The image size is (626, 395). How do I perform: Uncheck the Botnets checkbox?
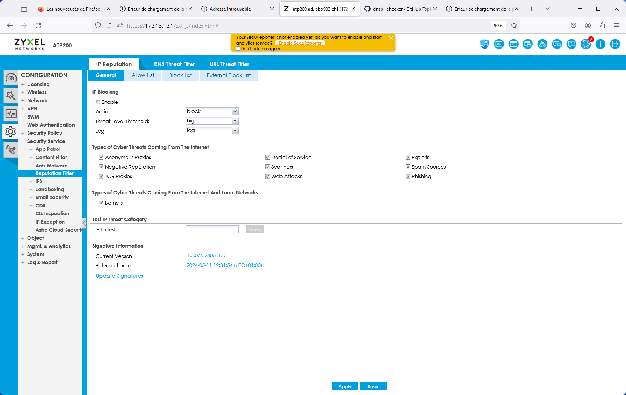pyautogui.click(x=101, y=203)
